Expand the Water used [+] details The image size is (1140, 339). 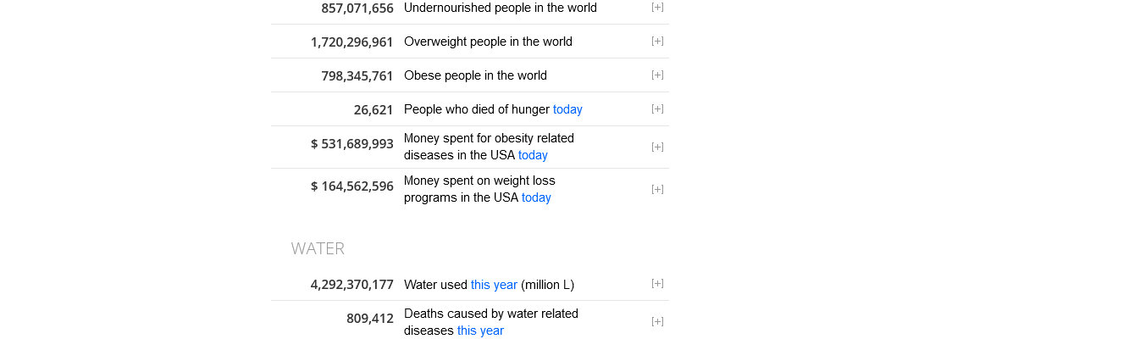pyautogui.click(x=657, y=283)
